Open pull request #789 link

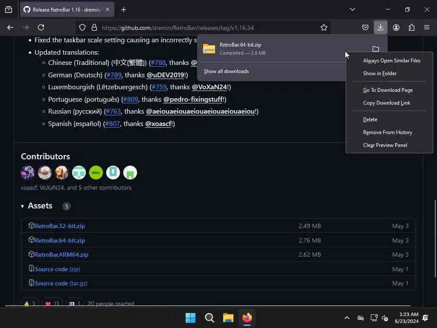[114, 75]
